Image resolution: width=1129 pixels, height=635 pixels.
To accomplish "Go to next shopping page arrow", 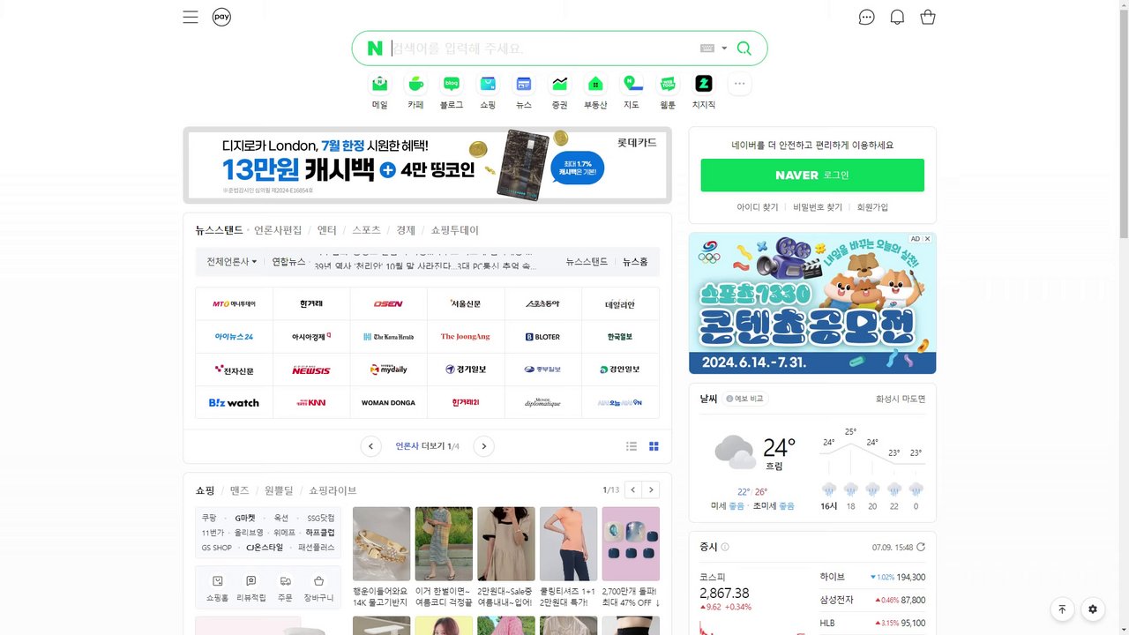I will coord(651,489).
